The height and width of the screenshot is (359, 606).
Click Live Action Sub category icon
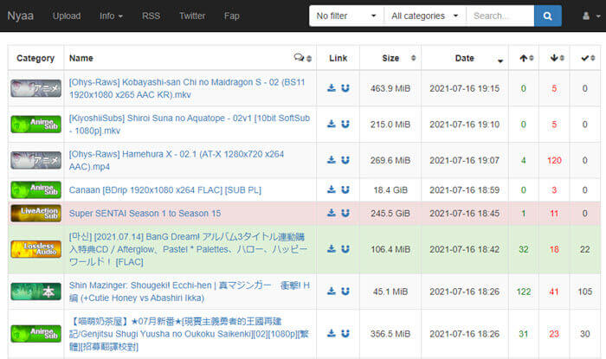coord(36,213)
